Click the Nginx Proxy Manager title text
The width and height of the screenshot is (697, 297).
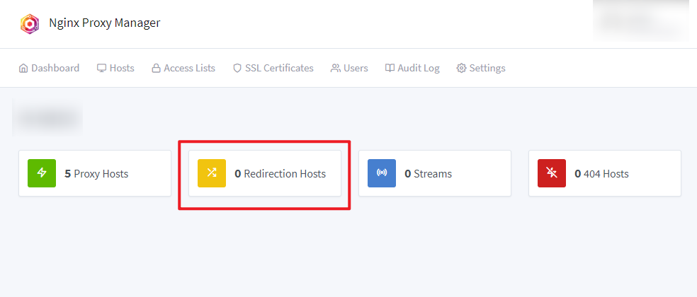point(105,23)
